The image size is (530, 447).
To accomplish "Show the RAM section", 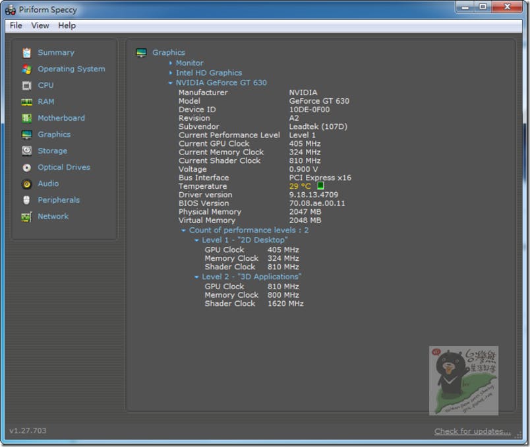I will click(x=46, y=102).
